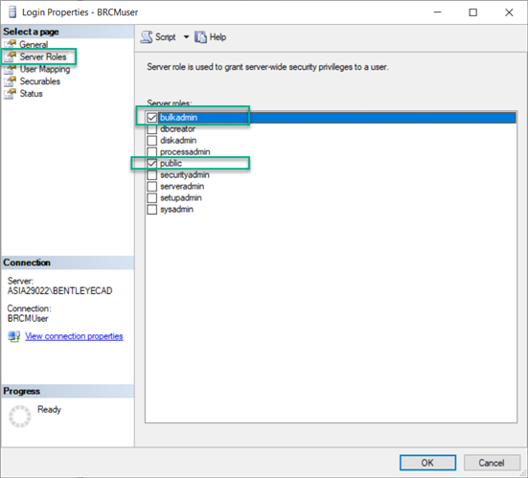Select the General page icon

[x=10, y=44]
